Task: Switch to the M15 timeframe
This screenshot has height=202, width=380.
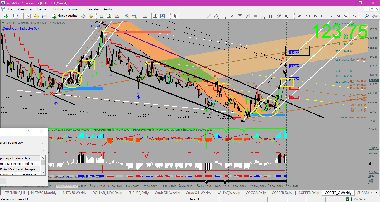Action: 307,16
